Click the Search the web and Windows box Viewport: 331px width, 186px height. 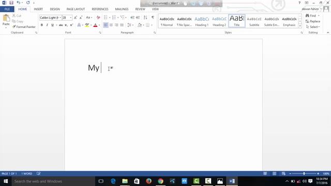(53, 181)
